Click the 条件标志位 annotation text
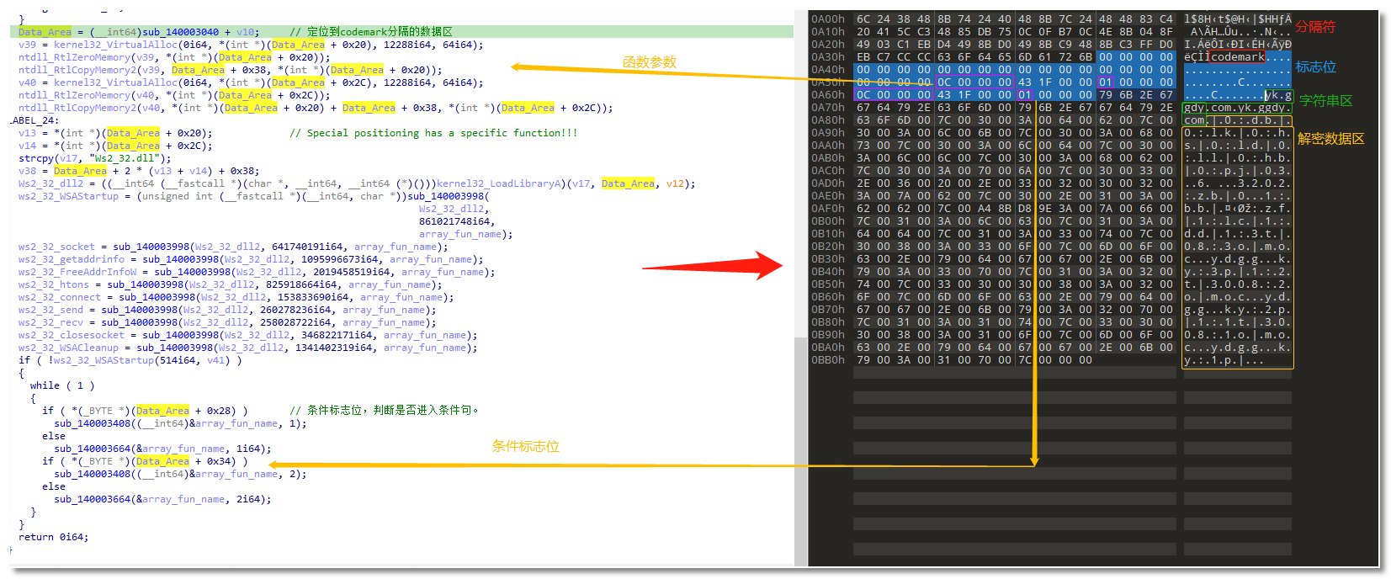The width and height of the screenshot is (1391, 579). pos(525,446)
